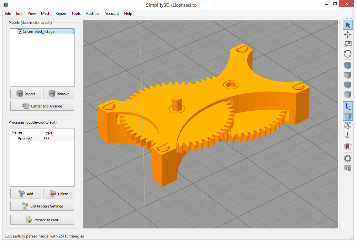Open the File menu
Image resolution: width=356 pixels, height=242 pixels.
click(x=8, y=14)
